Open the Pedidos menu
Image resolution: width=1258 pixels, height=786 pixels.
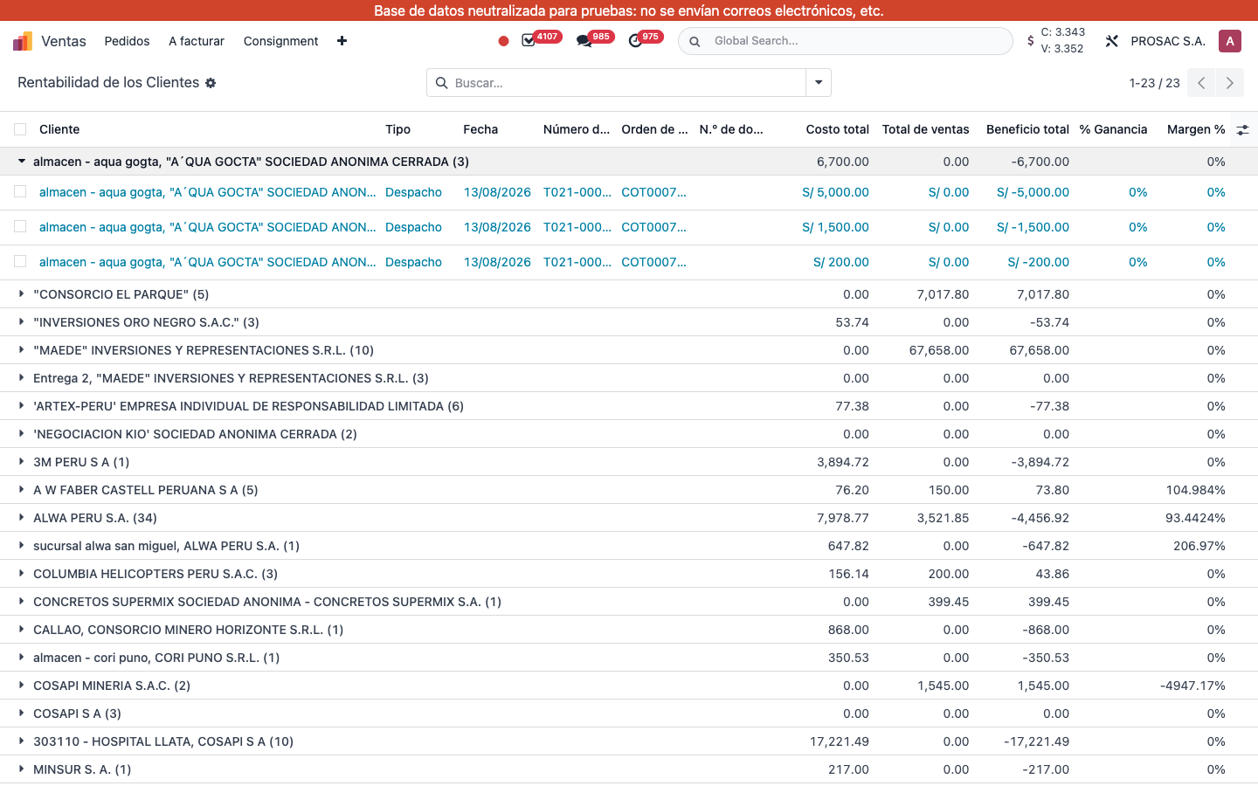tap(127, 41)
